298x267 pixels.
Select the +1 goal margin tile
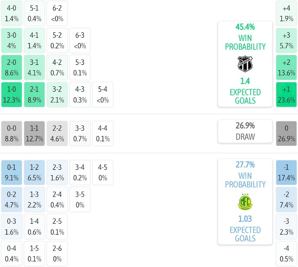coord(286,95)
